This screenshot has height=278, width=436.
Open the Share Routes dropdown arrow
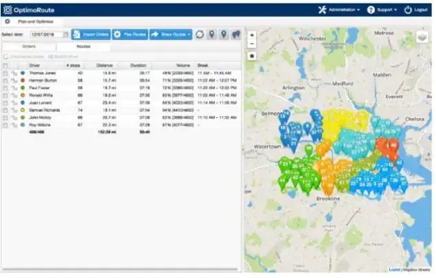coord(189,35)
